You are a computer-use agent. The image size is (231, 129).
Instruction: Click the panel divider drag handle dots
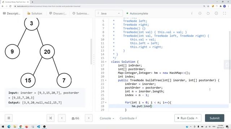click(94, 60)
